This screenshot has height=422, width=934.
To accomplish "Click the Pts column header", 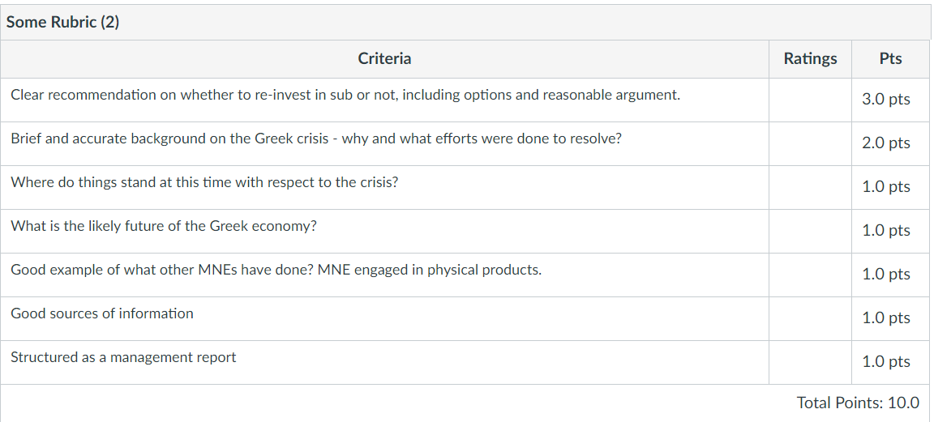I will pos(890,58).
